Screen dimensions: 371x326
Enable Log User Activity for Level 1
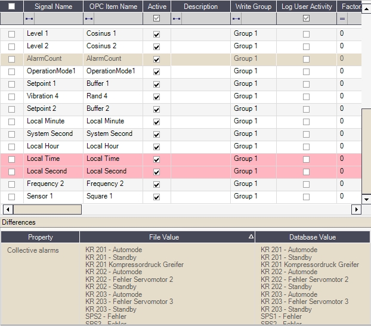306,34
